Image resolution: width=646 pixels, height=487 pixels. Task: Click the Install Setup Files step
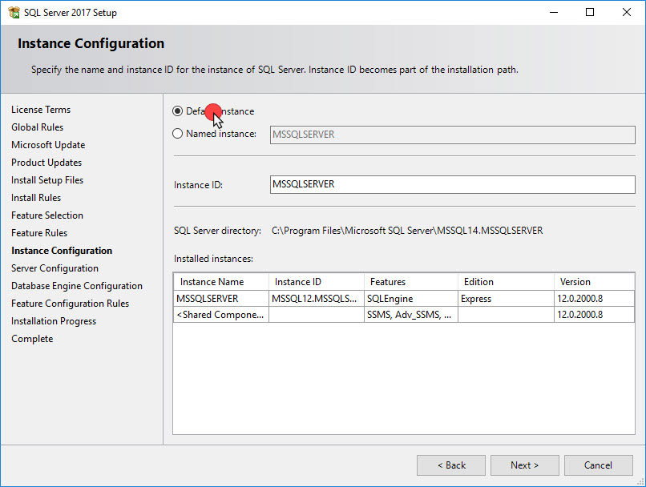point(47,180)
